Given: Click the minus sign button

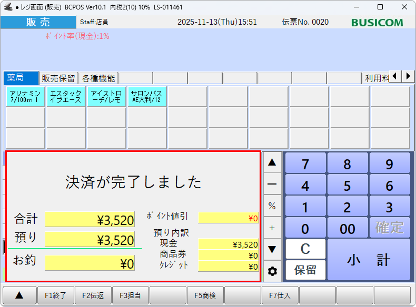Looking at the screenshot, I should pyautogui.click(x=272, y=184).
